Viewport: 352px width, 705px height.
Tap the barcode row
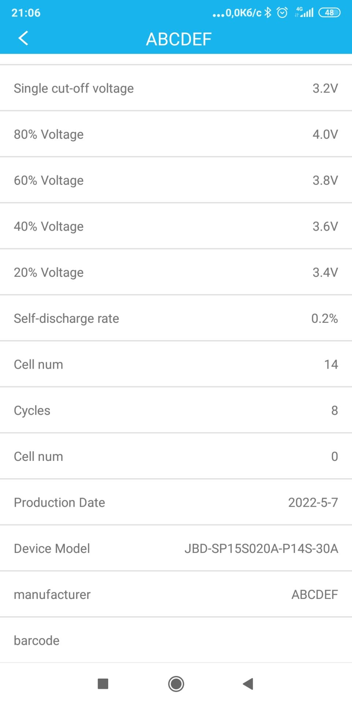click(176, 640)
